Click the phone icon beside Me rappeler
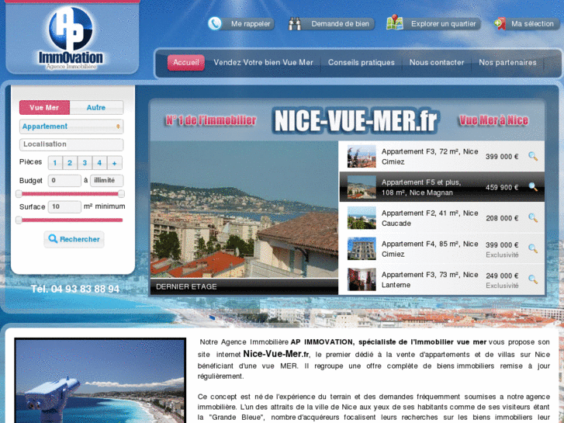The image size is (564, 423). pyautogui.click(x=215, y=23)
